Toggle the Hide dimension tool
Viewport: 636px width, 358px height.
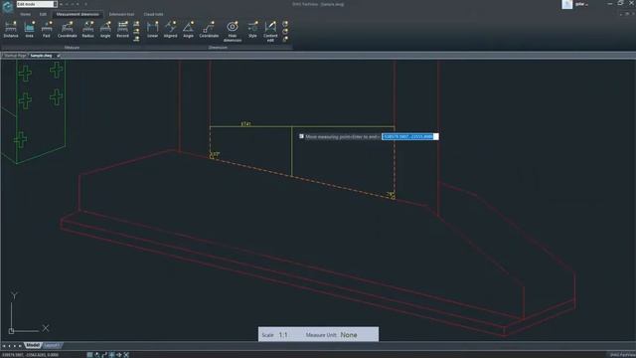coord(233,31)
